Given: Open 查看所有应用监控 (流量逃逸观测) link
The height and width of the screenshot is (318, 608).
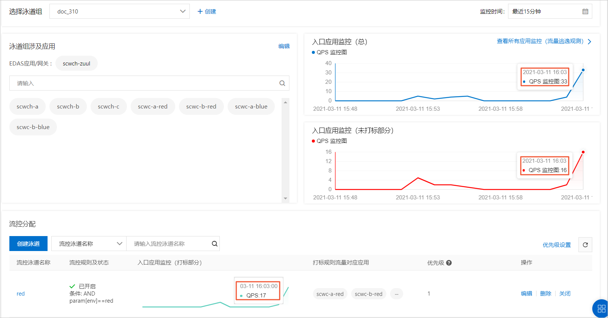Looking at the screenshot, I should pyautogui.click(x=540, y=41).
